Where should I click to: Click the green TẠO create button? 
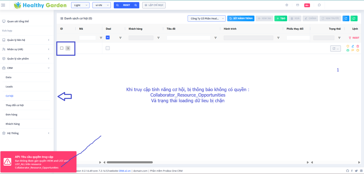(280, 18)
